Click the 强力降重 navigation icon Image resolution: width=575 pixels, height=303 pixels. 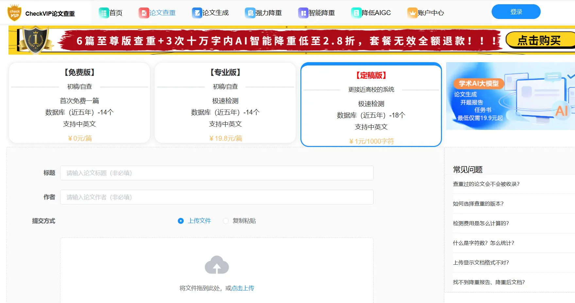pos(250,13)
